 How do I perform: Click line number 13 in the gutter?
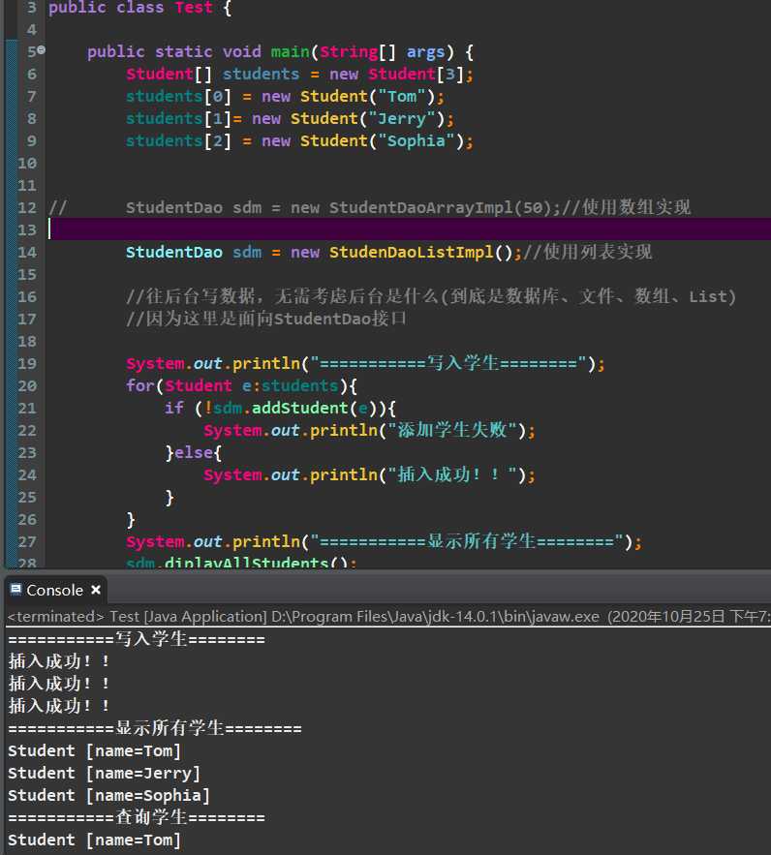tap(27, 229)
